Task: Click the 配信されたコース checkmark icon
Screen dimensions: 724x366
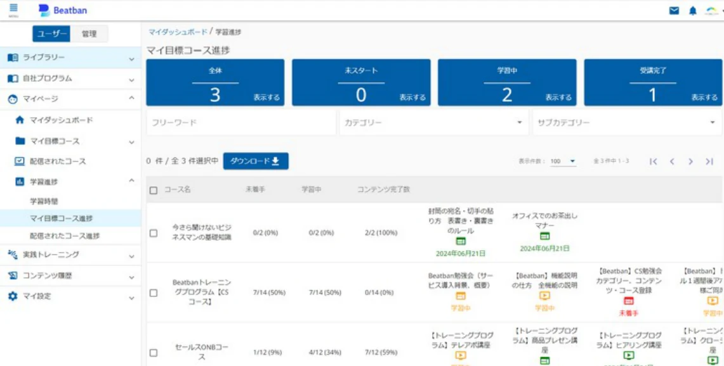Action: pyautogui.click(x=20, y=161)
